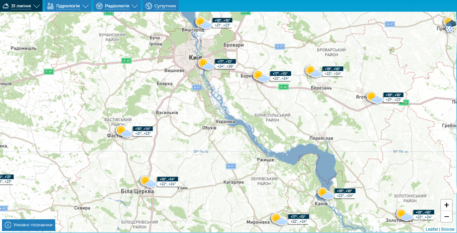
Task: Expand the Радіологія dropdown menu
Action: [x=117, y=6]
